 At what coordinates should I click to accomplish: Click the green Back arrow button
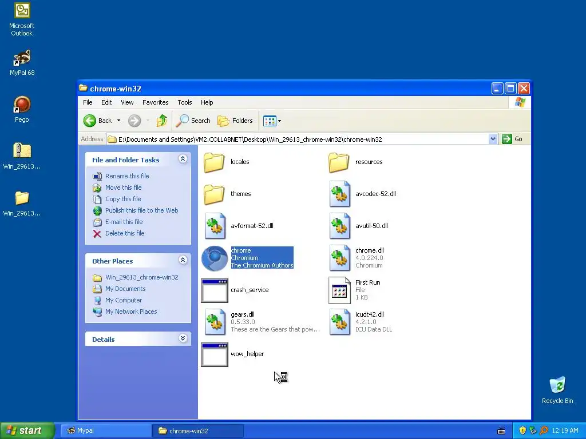tap(90, 121)
